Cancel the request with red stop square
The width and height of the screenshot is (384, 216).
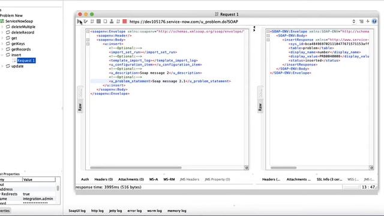tap(125, 22)
